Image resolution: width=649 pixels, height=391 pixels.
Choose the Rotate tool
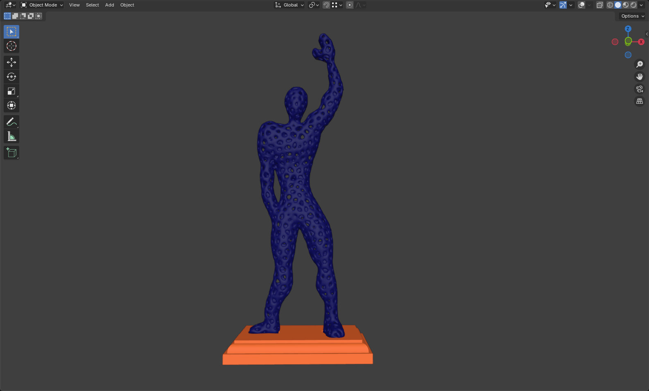click(11, 77)
